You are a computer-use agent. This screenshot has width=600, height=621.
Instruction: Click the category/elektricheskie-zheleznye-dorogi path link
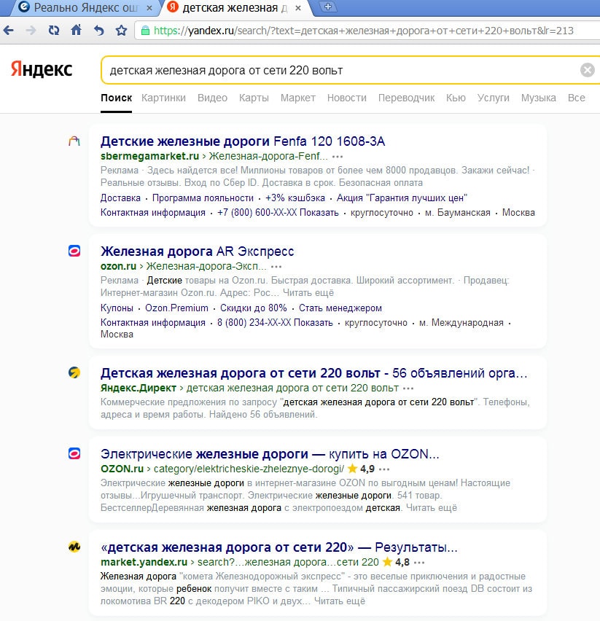click(249, 469)
